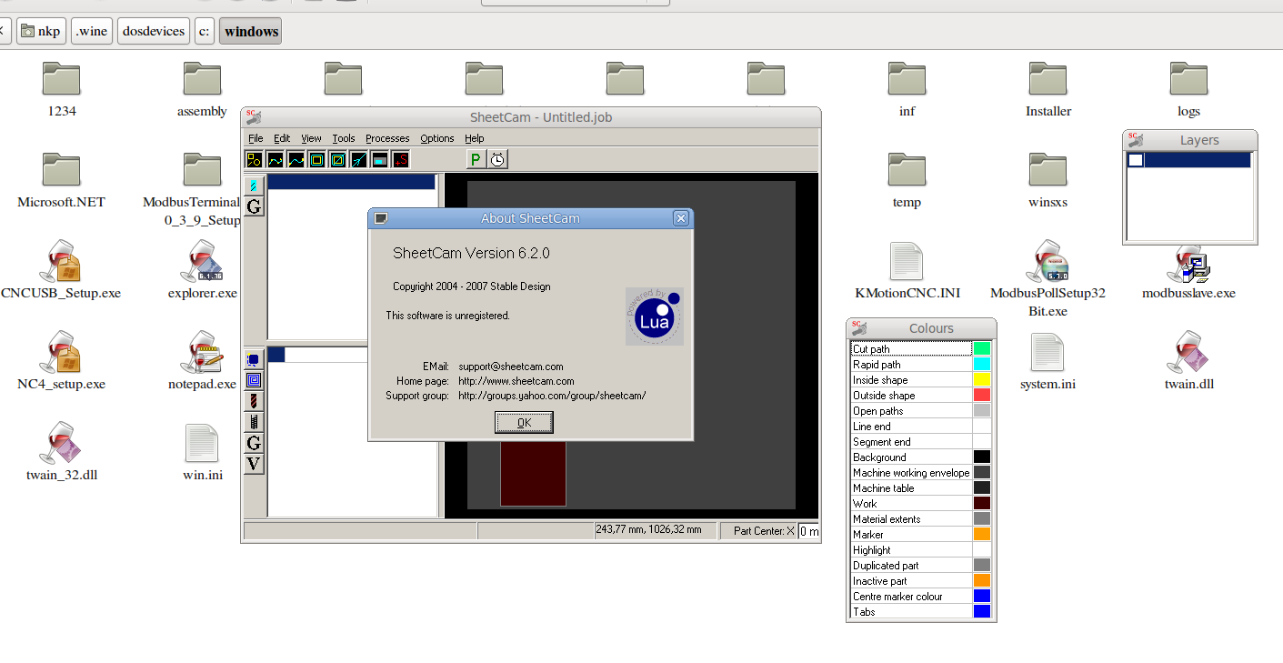Click the shapes toolbar icon with square and circle

255,160
